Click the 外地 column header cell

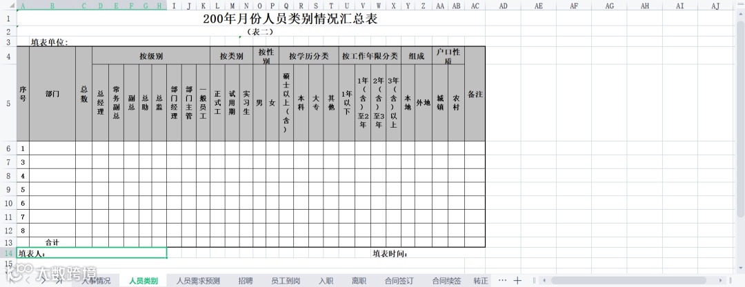tap(424, 103)
